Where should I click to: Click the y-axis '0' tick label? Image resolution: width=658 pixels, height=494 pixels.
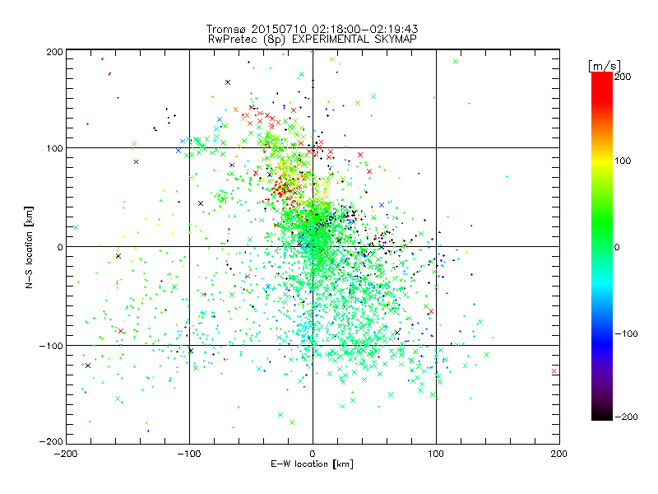coord(60,247)
